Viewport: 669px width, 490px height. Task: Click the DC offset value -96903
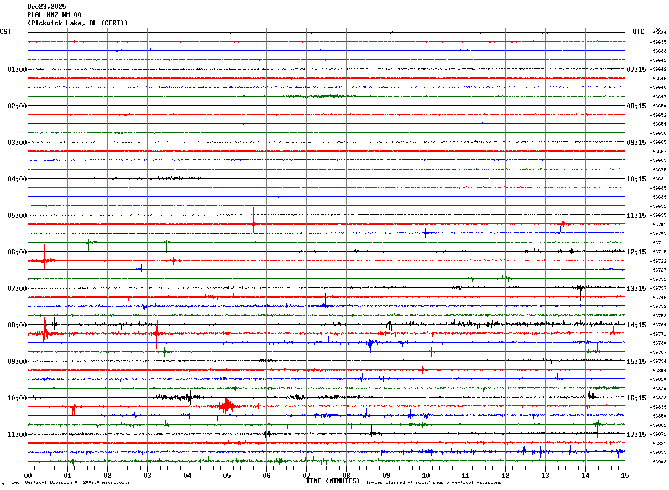[x=658, y=462]
